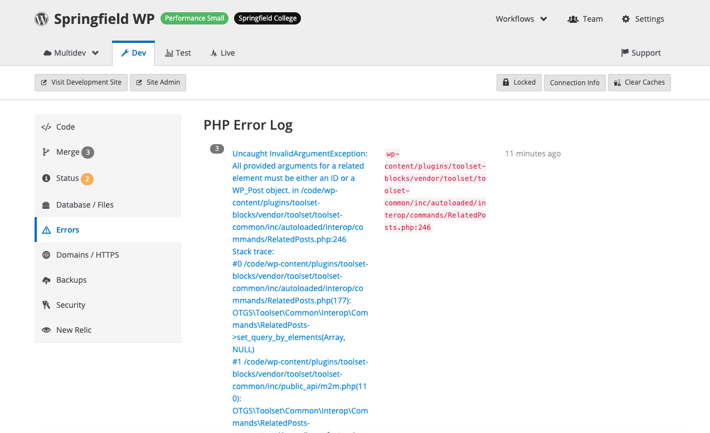Open the Workflows menu
Image resolution: width=710 pixels, height=433 pixels.
[x=522, y=19]
